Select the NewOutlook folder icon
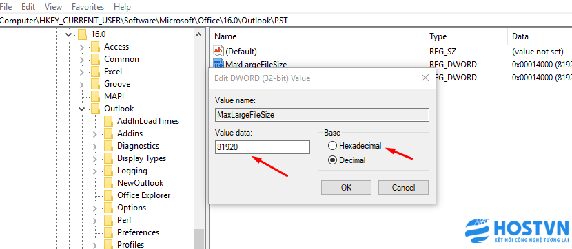 point(108,183)
